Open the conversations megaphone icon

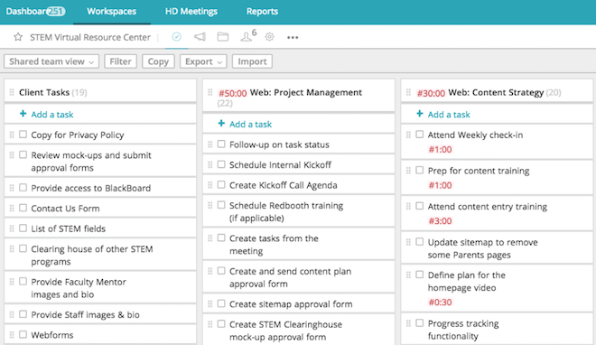point(200,37)
